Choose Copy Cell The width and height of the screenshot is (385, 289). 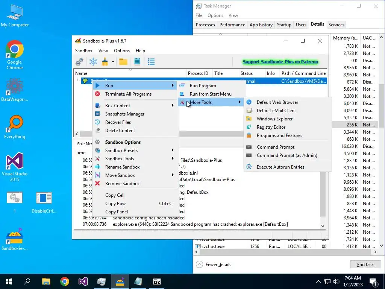point(115,195)
